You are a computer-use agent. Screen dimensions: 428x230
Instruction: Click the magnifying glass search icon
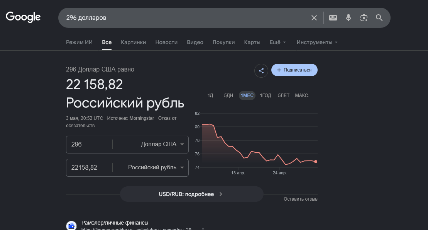coord(379,18)
